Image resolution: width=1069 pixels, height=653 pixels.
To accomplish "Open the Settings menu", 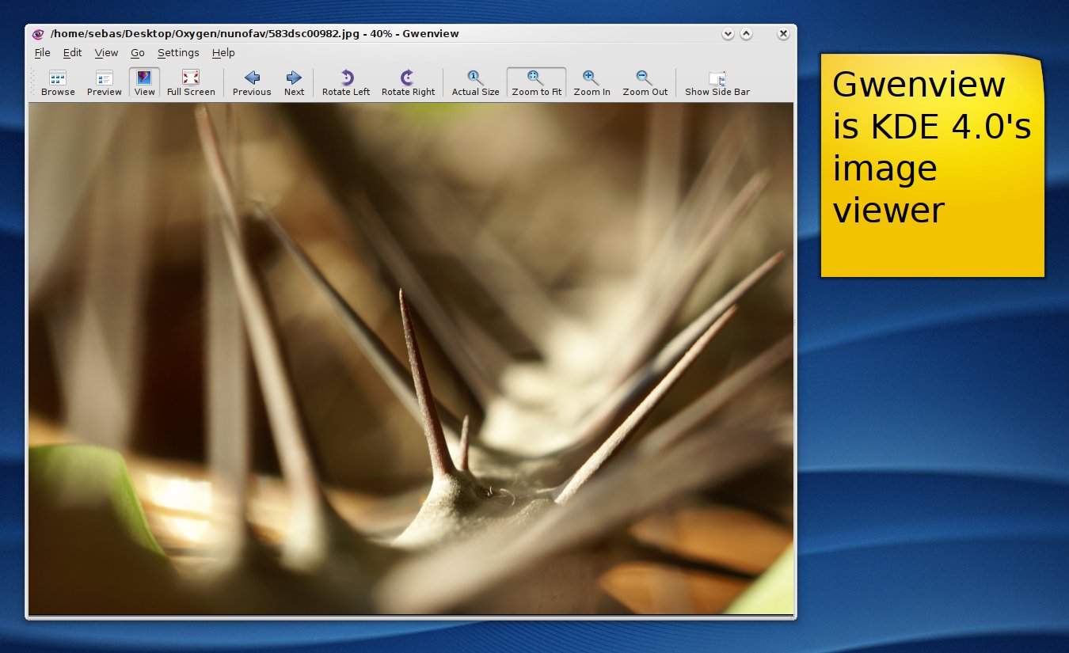I will (x=178, y=53).
